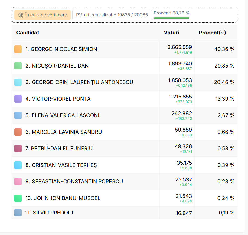Click the orange swatch for George-Nicolae Simion

click(18, 49)
